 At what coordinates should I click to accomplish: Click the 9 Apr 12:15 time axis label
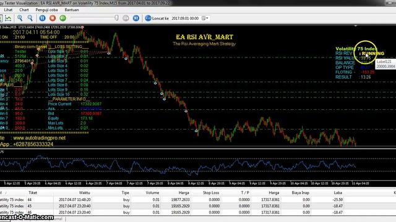click(257, 183)
